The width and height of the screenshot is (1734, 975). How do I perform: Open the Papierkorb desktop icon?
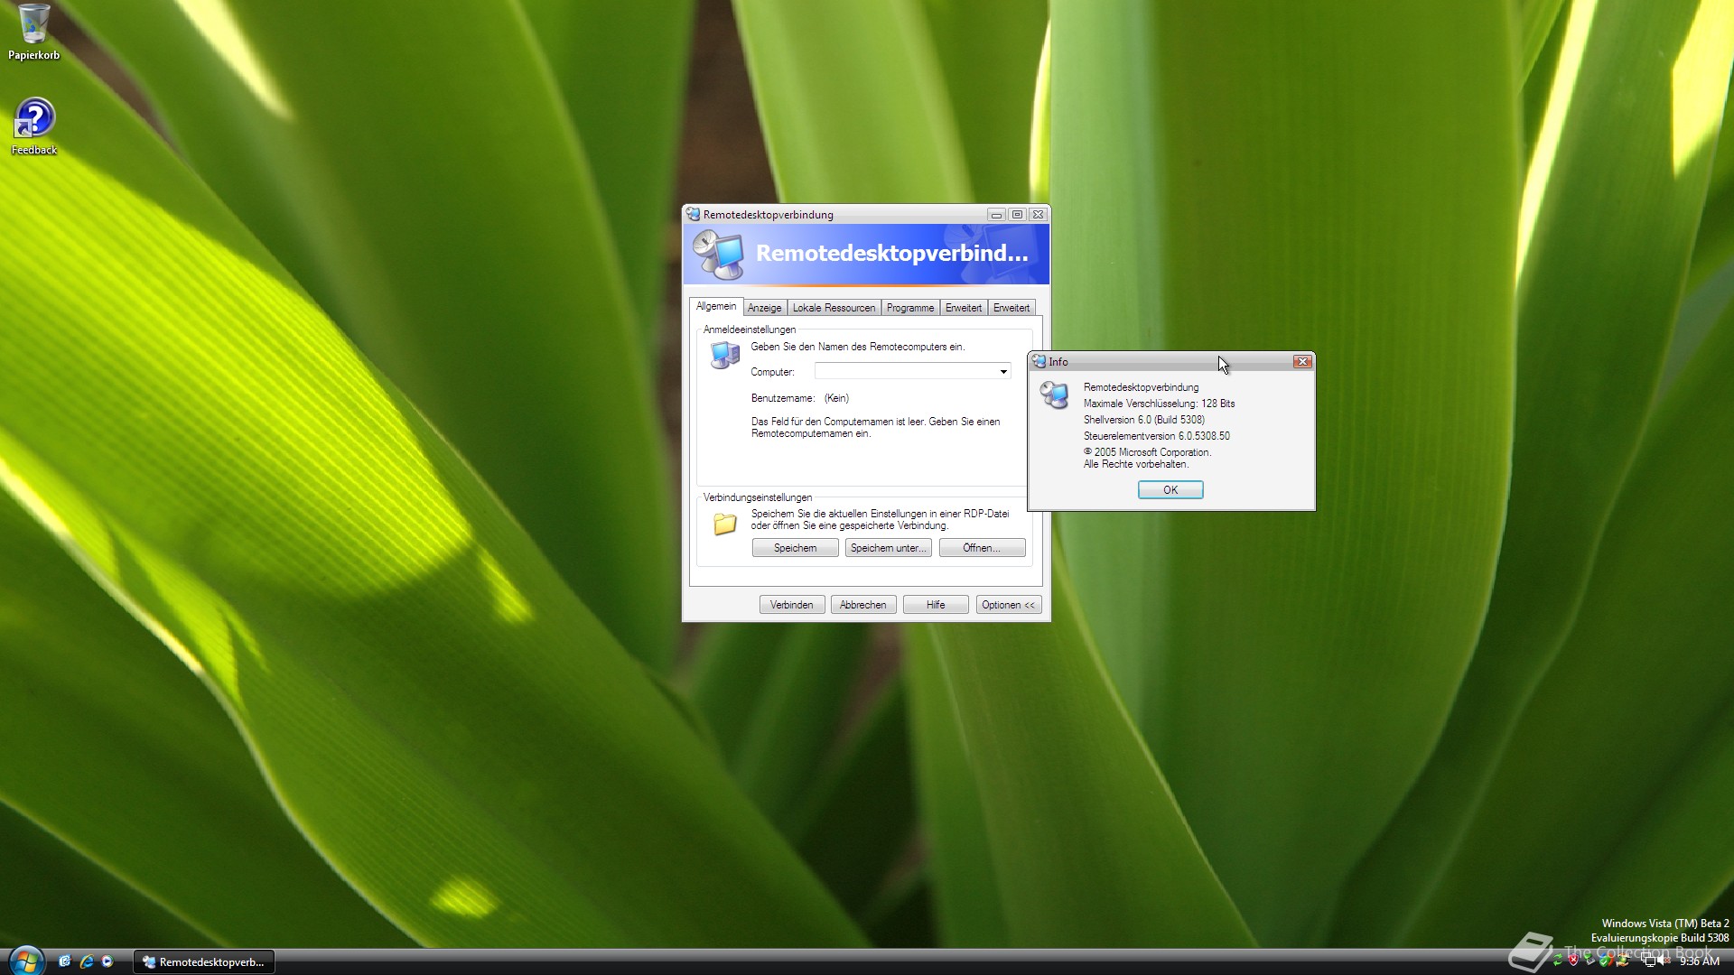pos(33,31)
